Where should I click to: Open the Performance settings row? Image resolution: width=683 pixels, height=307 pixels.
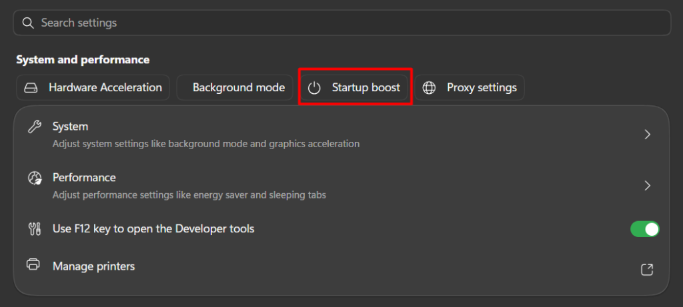pos(342,186)
